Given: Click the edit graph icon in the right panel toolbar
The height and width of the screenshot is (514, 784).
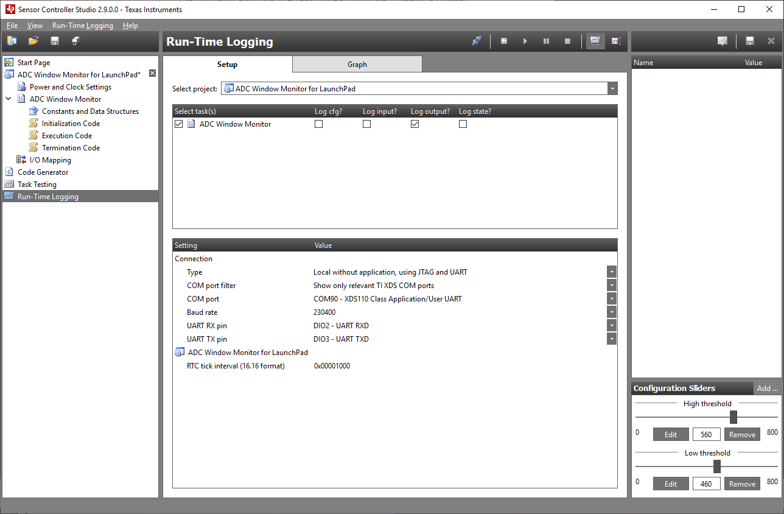Looking at the screenshot, I should coord(723,41).
